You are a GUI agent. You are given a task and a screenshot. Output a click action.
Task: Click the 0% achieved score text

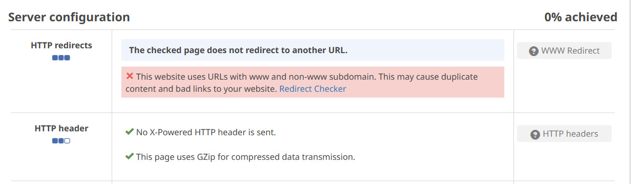coord(581,17)
